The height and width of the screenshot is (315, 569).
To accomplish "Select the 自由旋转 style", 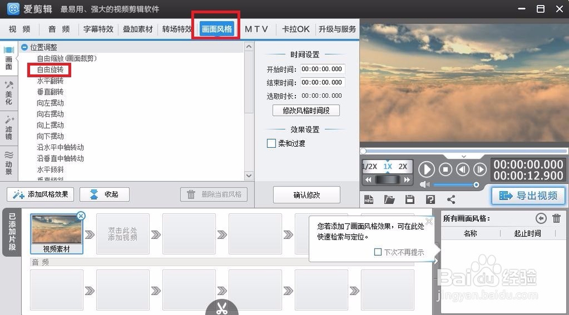I will [x=50, y=69].
